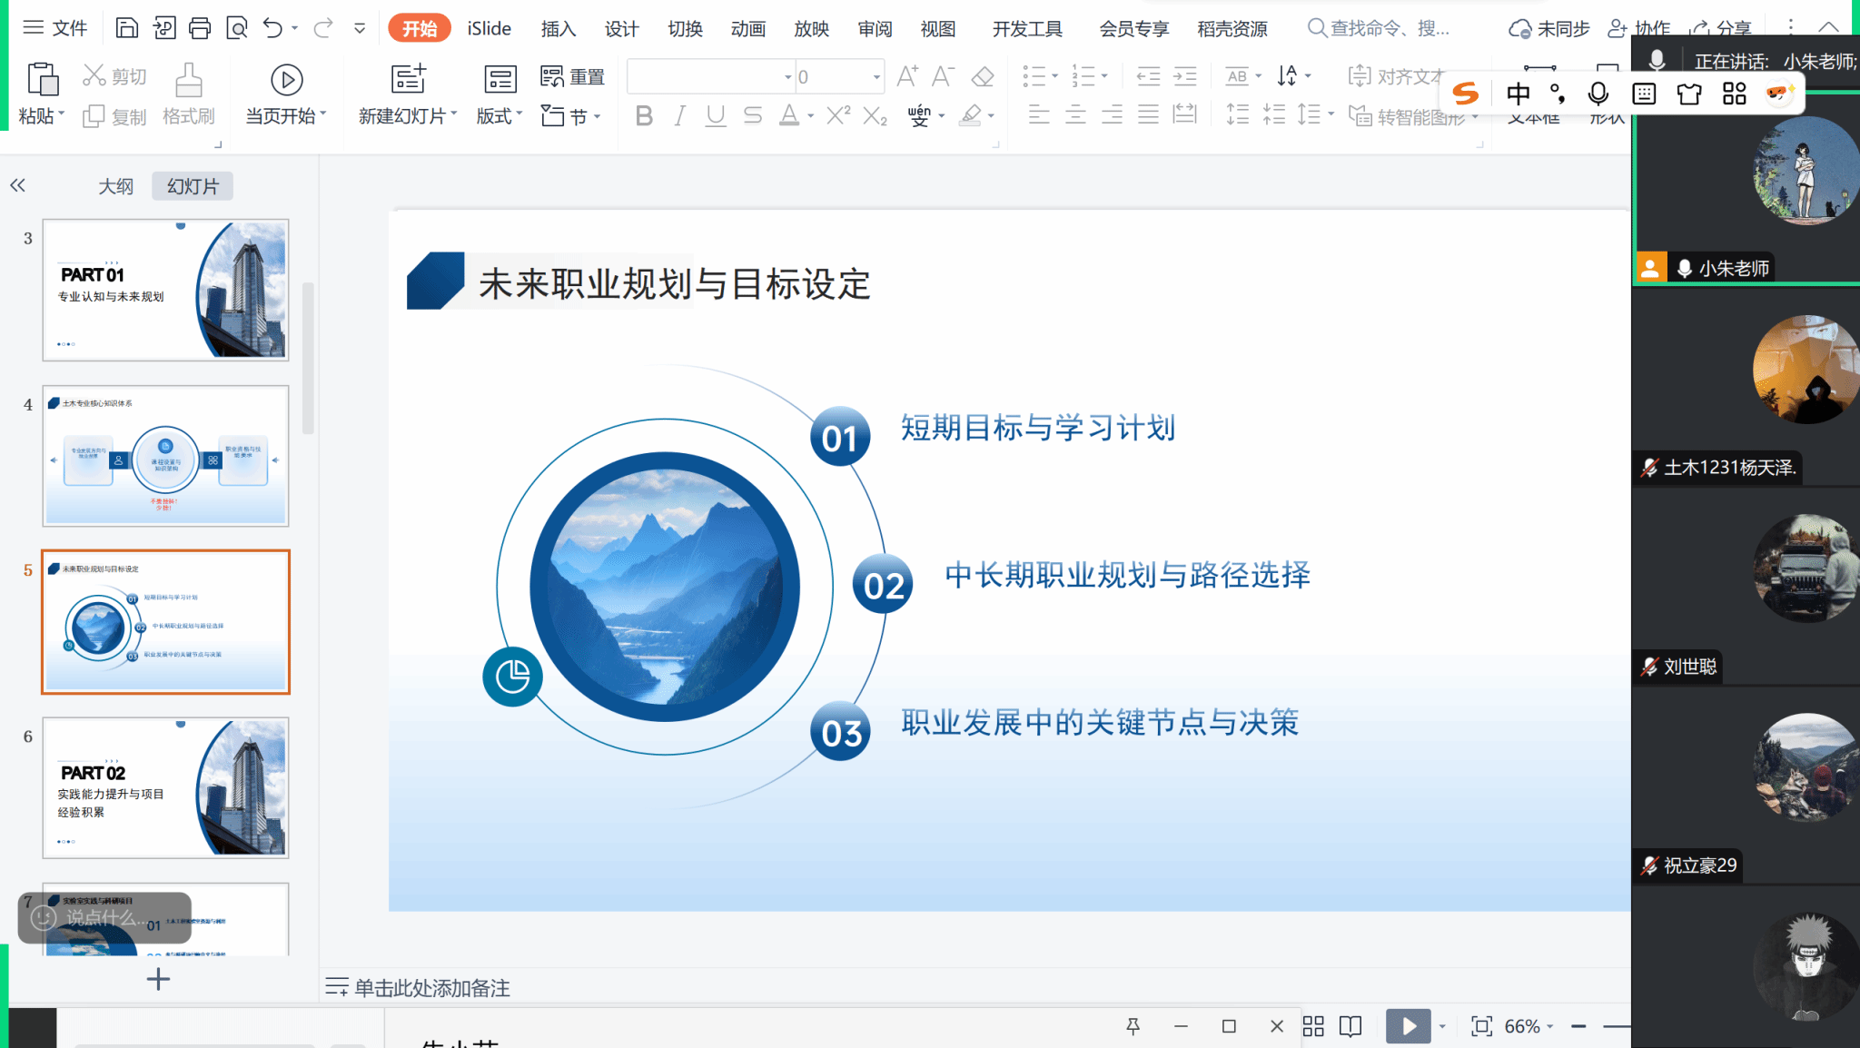This screenshot has width=1860, height=1048.
Task: Toggle underline formatting
Action: (x=716, y=116)
